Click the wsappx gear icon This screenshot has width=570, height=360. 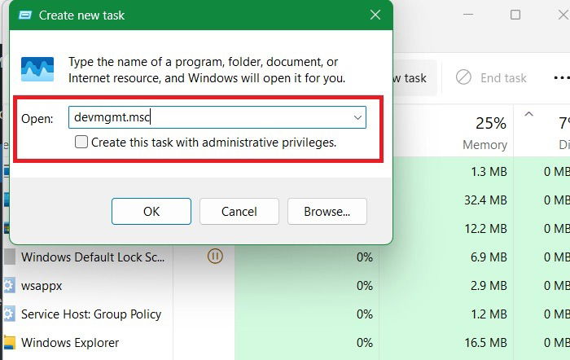pos(9,286)
